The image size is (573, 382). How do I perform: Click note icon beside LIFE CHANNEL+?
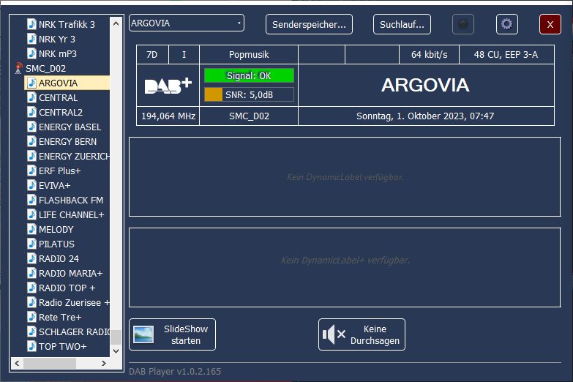coord(31,214)
